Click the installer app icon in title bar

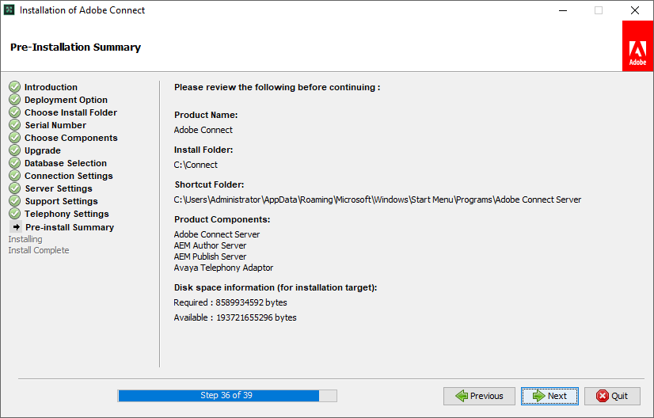coord(10,9)
